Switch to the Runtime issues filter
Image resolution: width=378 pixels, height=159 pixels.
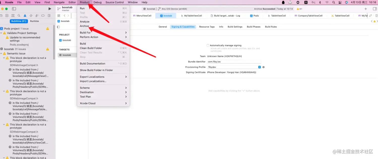click(x=35, y=21)
